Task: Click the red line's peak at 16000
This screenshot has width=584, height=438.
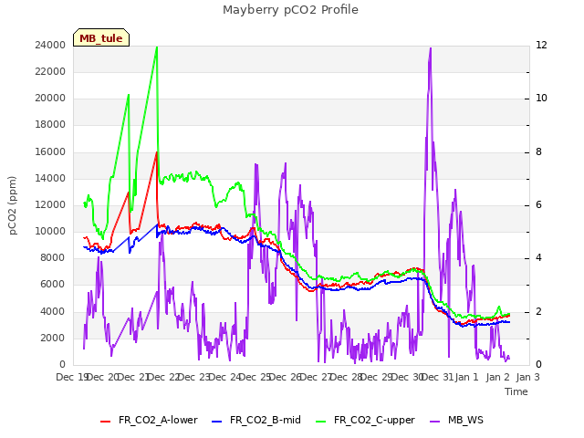Action: (x=156, y=152)
